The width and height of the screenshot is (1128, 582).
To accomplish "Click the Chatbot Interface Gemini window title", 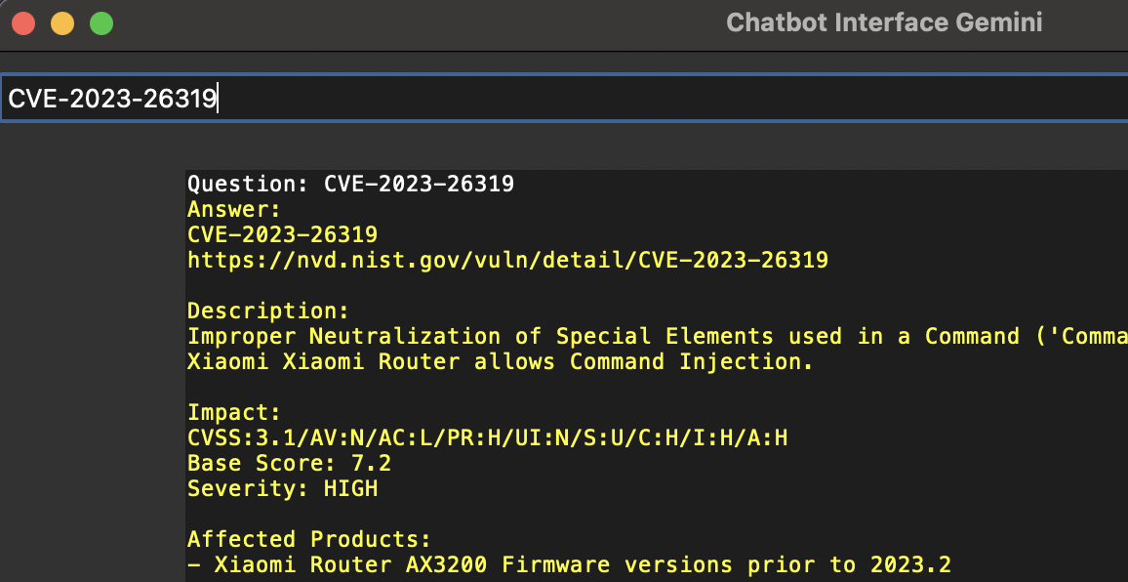I will click(884, 22).
